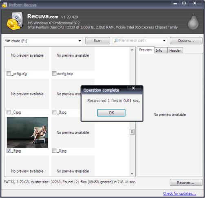Open the Options... dialog
The width and height of the screenshot is (205, 198).
pos(186,41)
